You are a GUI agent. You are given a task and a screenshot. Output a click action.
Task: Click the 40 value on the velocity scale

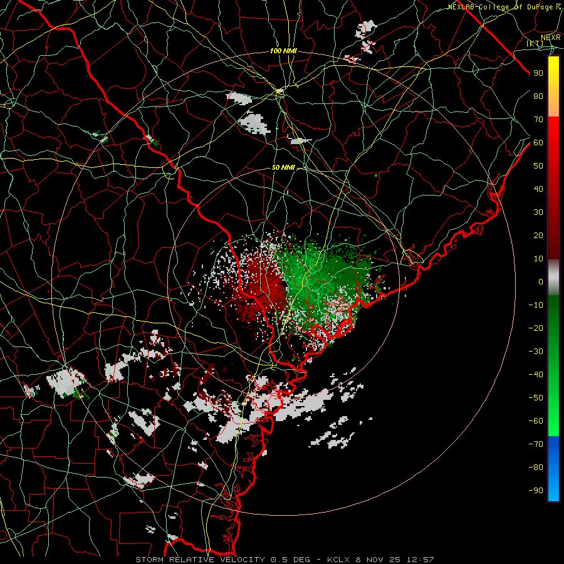(538, 189)
